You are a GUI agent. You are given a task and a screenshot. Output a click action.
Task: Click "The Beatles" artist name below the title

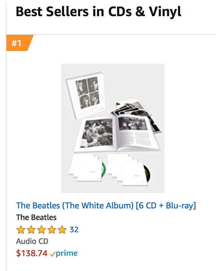pyautogui.click(x=36, y=217)
